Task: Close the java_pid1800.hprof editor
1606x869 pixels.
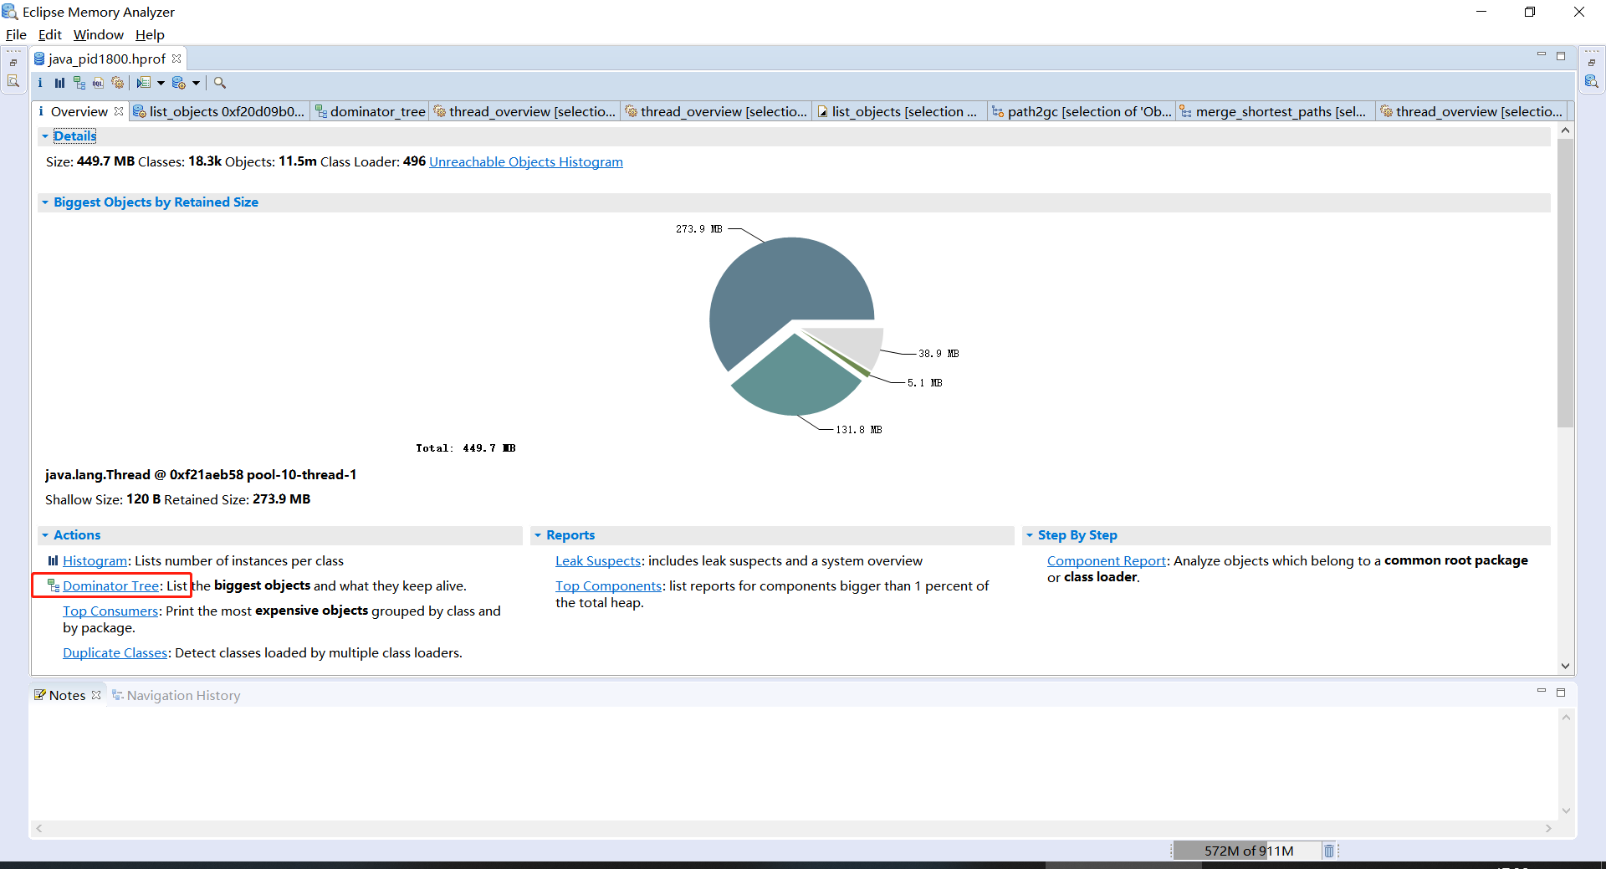Action: 176,59
